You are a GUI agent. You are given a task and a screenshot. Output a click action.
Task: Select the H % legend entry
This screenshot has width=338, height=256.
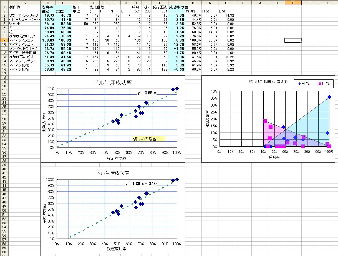(304, 84)
